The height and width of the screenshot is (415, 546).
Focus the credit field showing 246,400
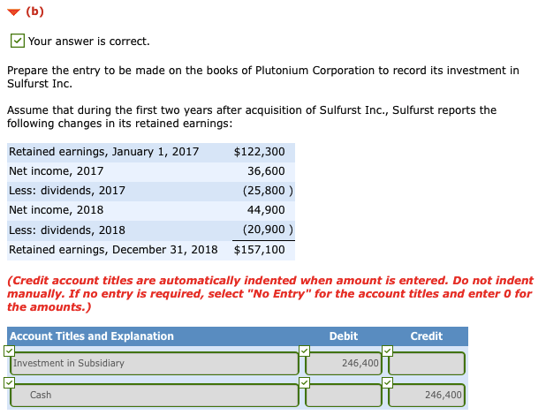(428, 396)
